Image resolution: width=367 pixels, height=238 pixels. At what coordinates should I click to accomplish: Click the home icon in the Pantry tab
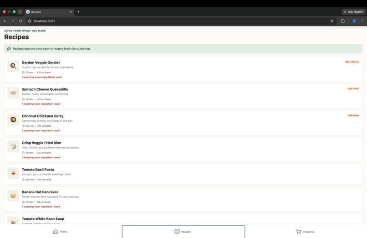coord(56,232)
